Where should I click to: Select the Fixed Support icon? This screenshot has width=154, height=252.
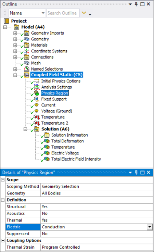coord(37,99)
